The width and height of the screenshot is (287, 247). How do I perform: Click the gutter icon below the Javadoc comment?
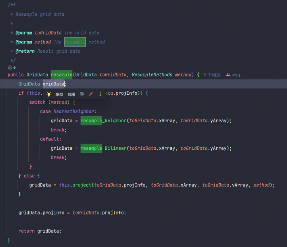pos(12,67)
